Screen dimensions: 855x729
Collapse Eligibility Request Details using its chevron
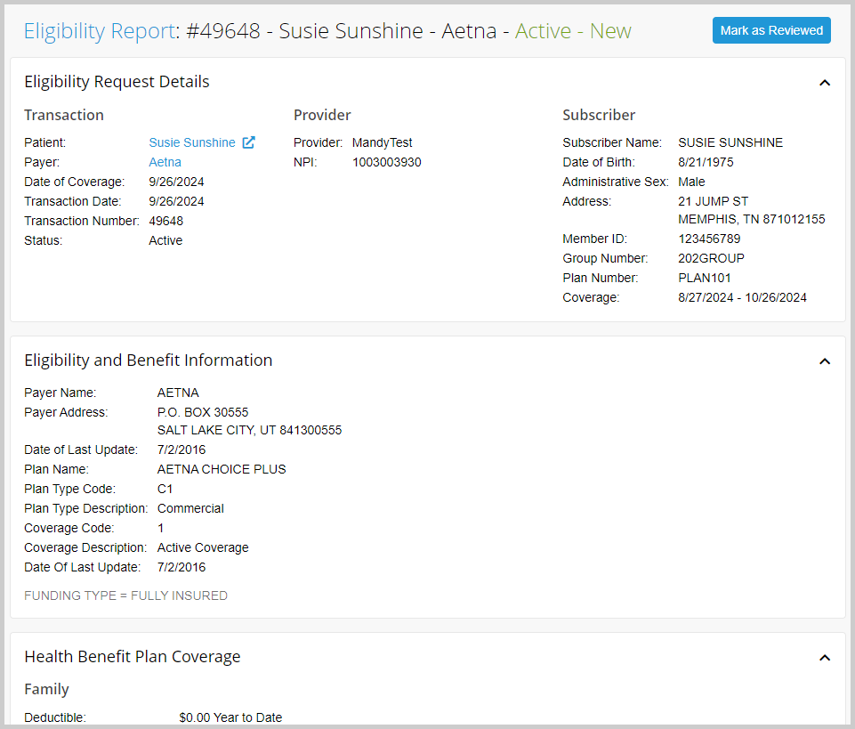824,83
